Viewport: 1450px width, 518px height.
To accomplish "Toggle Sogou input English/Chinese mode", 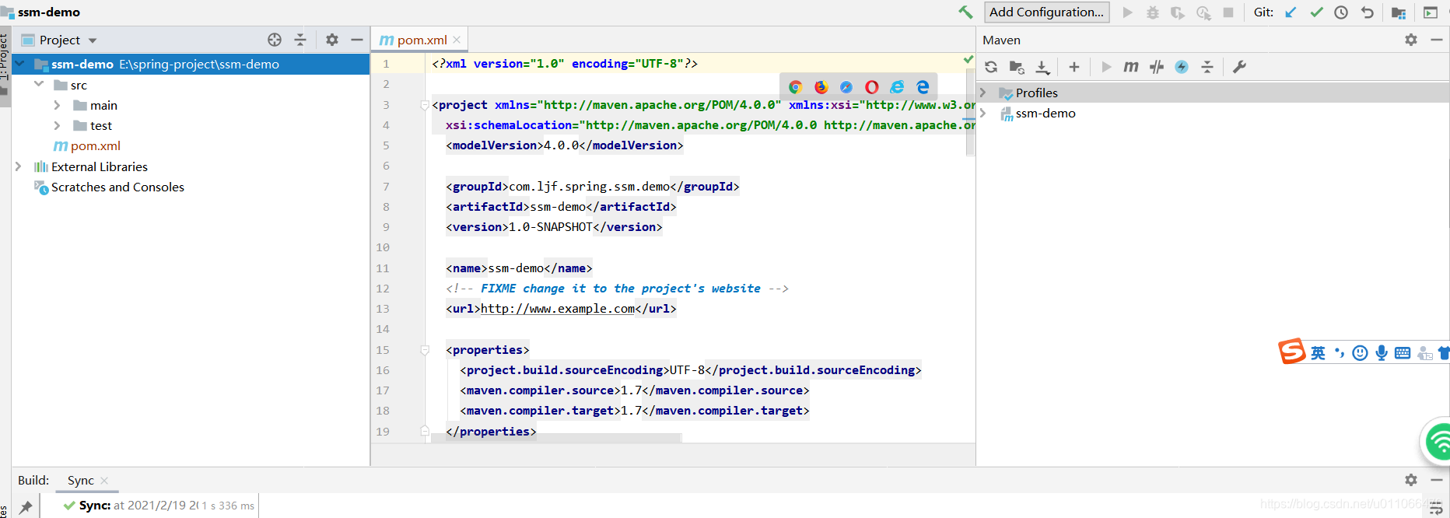I will pyautogui.click(x=1318, y=353).
